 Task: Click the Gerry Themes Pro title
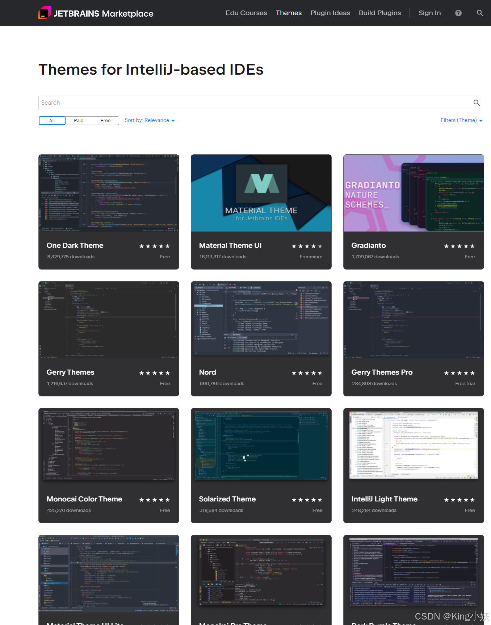(382, 372)
